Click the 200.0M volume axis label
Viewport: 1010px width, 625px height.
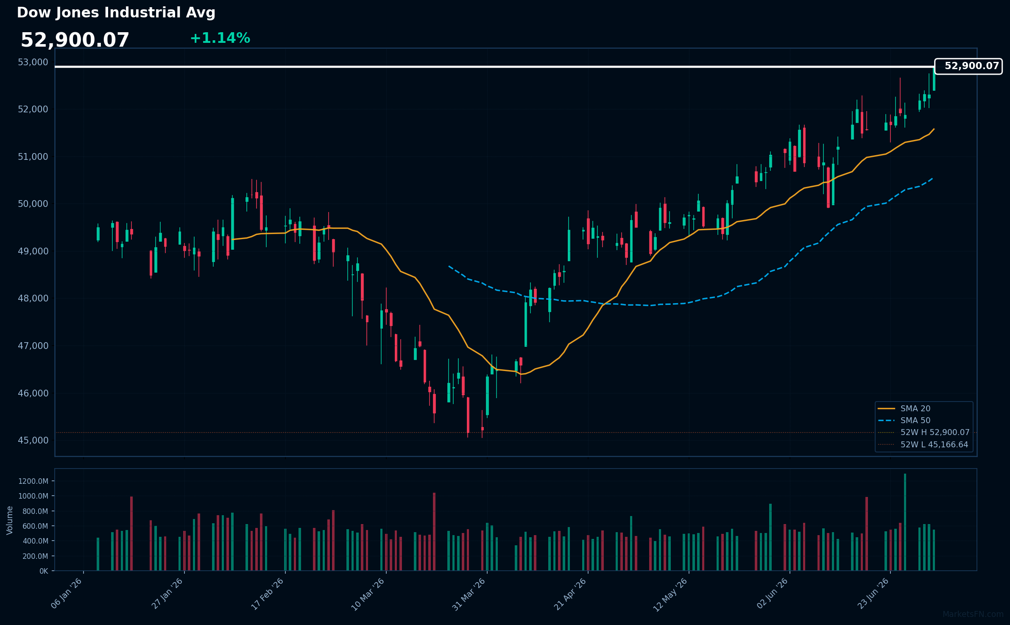point(35,556)
